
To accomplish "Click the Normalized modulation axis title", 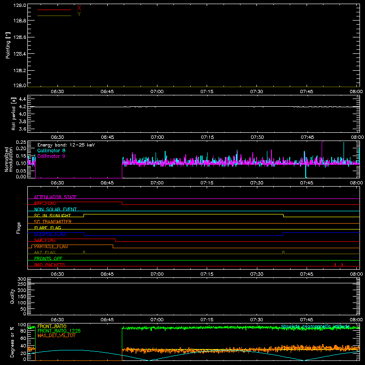I will [8, 159].
